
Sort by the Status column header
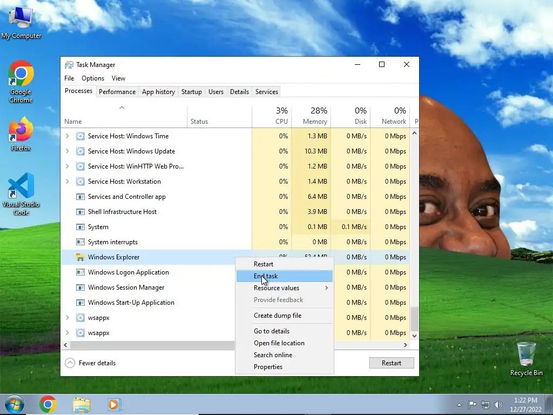(x=219, y=116)
